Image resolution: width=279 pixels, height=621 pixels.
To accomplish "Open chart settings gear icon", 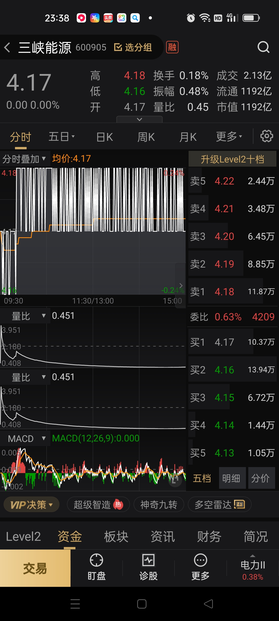I will 267,136.
